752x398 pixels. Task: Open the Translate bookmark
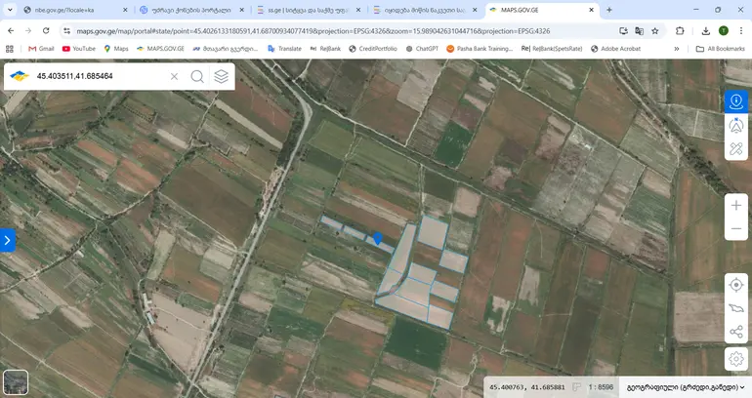(x=284, y=49)
